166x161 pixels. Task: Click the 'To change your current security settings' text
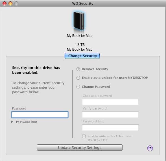click(x=38, y=88)
